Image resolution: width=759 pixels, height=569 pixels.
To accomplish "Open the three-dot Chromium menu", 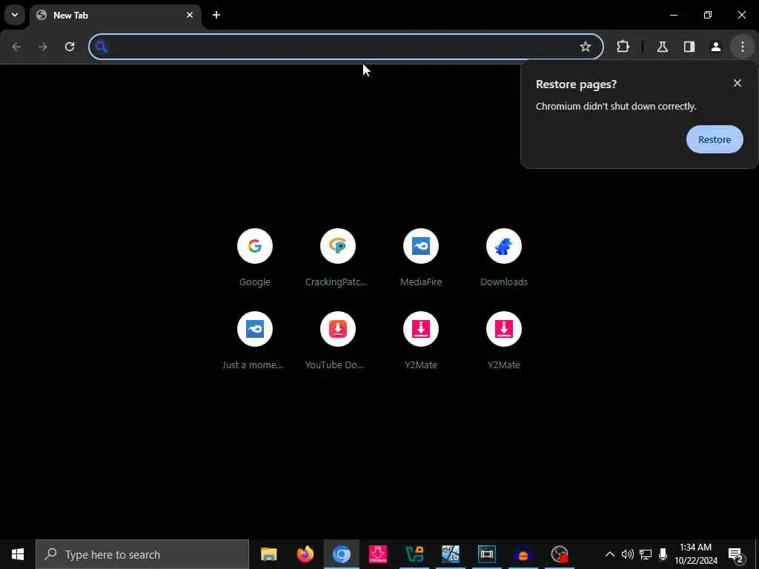I will point(742,47).
